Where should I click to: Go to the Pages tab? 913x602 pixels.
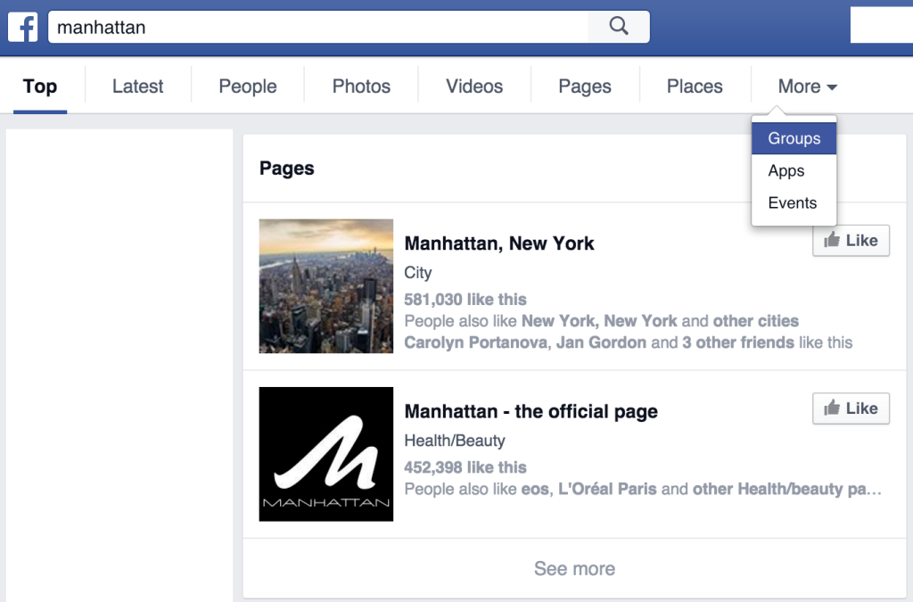pyautogui.click(x=585, y=87)
